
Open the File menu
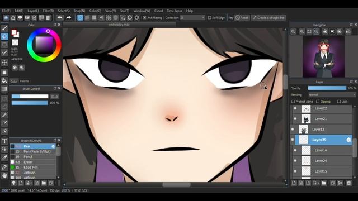[6, 11]
